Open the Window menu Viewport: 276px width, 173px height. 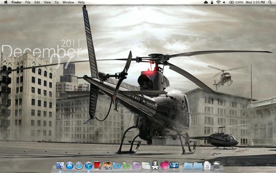pyautogui.click(x=68, y=2)
